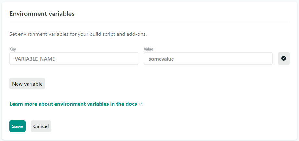Image resolution: width=299 pixels, height=141 pixels.
Task: Cancel editing environment variables
Action: 41,126
